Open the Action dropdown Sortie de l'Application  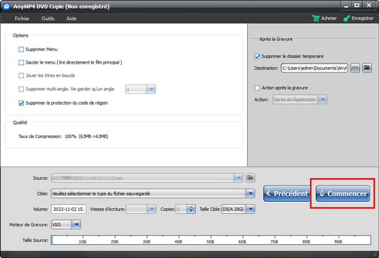coord(299,100)
